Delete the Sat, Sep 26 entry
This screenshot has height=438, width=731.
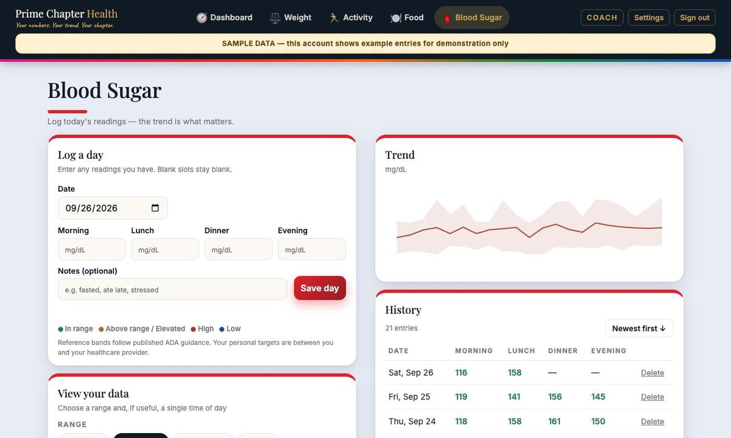[x=652, y=373]
